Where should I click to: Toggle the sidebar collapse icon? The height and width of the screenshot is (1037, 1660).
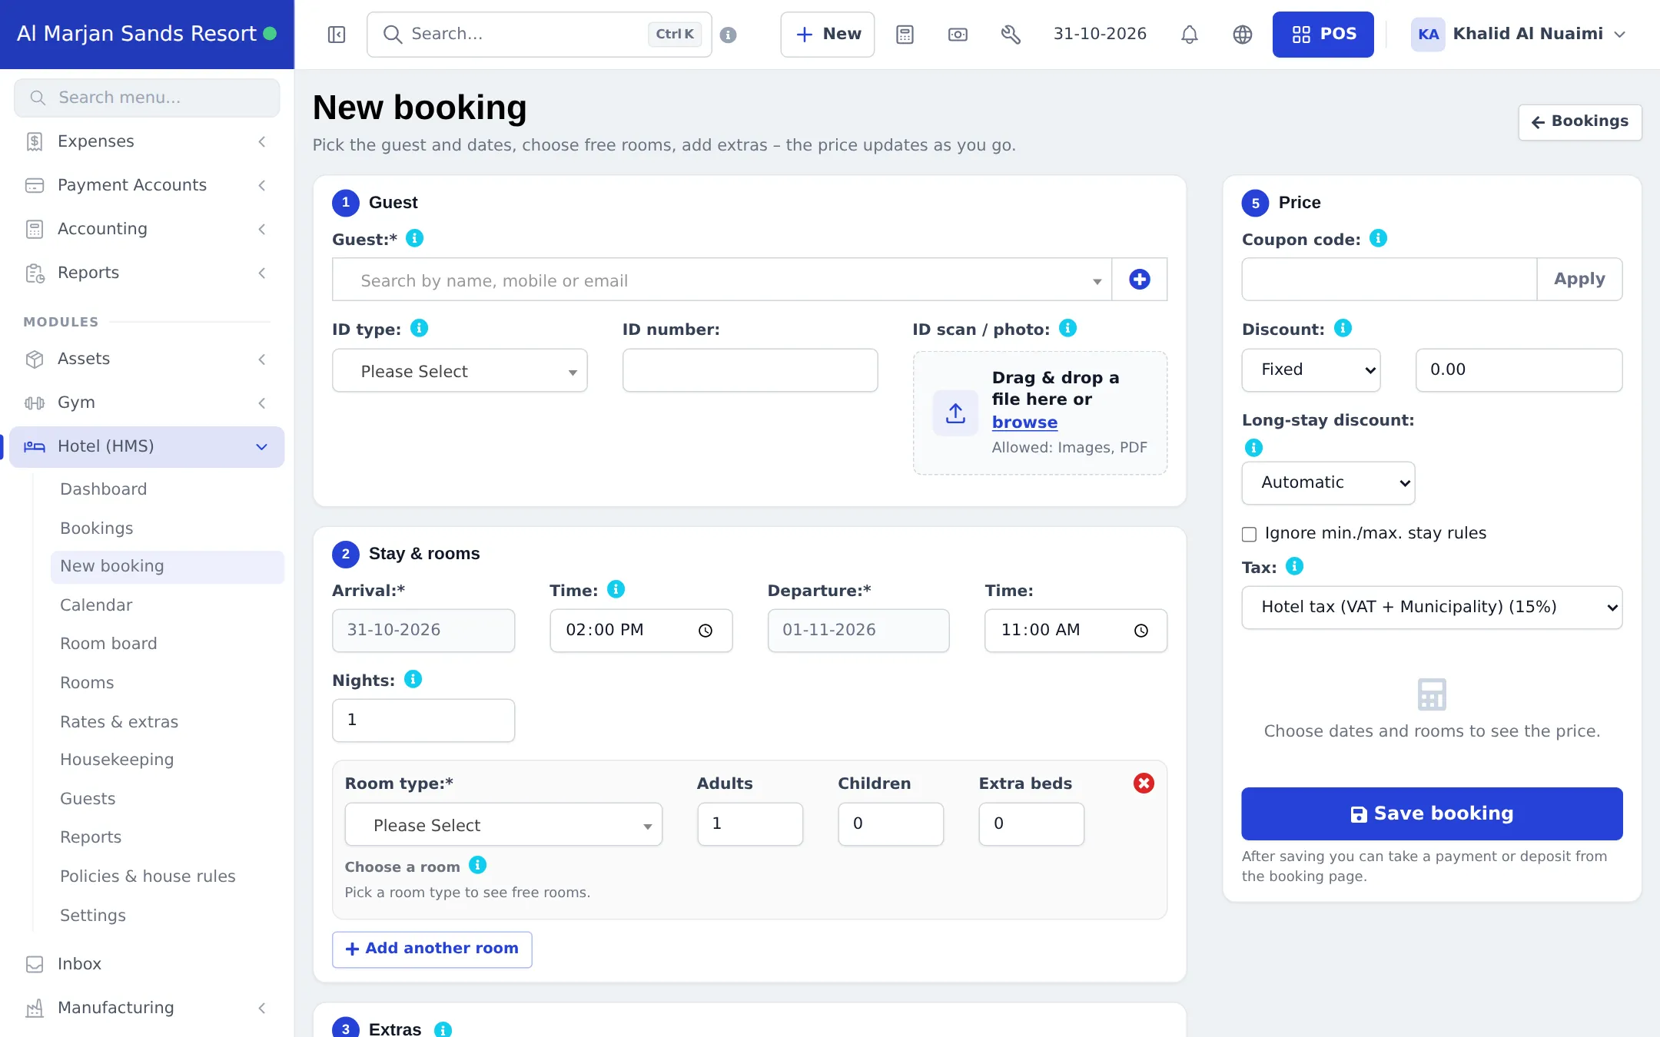click(x=336, y=35)
